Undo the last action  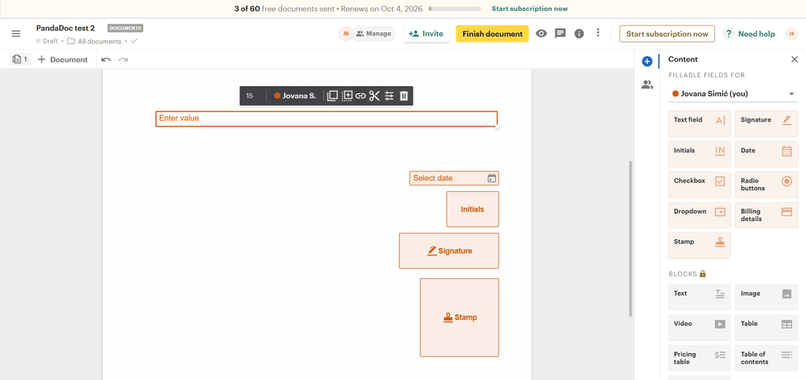pyautogui.click(x=106, y=59)
